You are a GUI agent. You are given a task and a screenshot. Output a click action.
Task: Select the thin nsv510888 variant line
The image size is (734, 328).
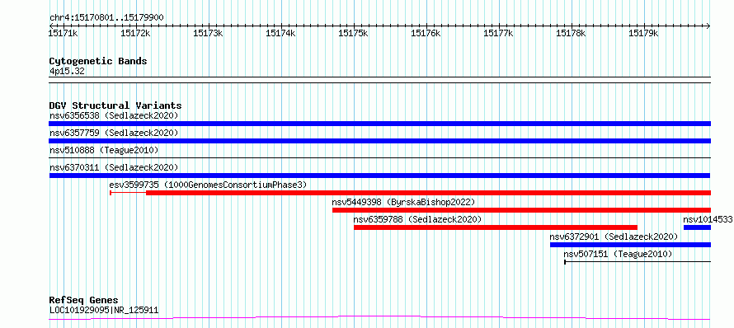point(379,158)
